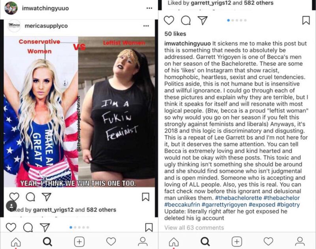Open activity heart tab in left bottom bar

[111, 242]
